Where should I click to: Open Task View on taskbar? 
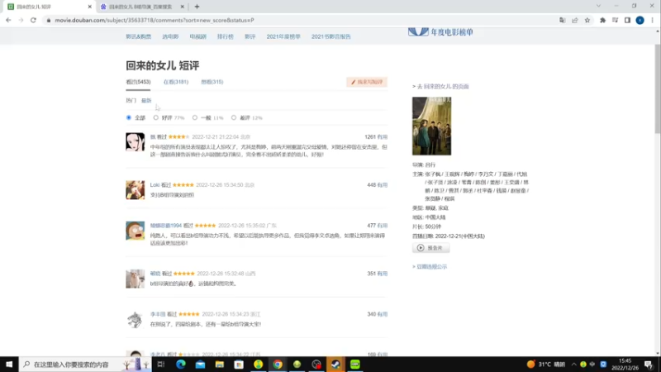160,365
